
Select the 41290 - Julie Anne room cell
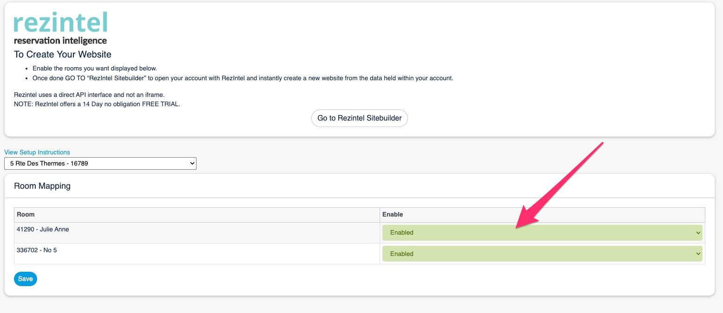coord(43,229)
